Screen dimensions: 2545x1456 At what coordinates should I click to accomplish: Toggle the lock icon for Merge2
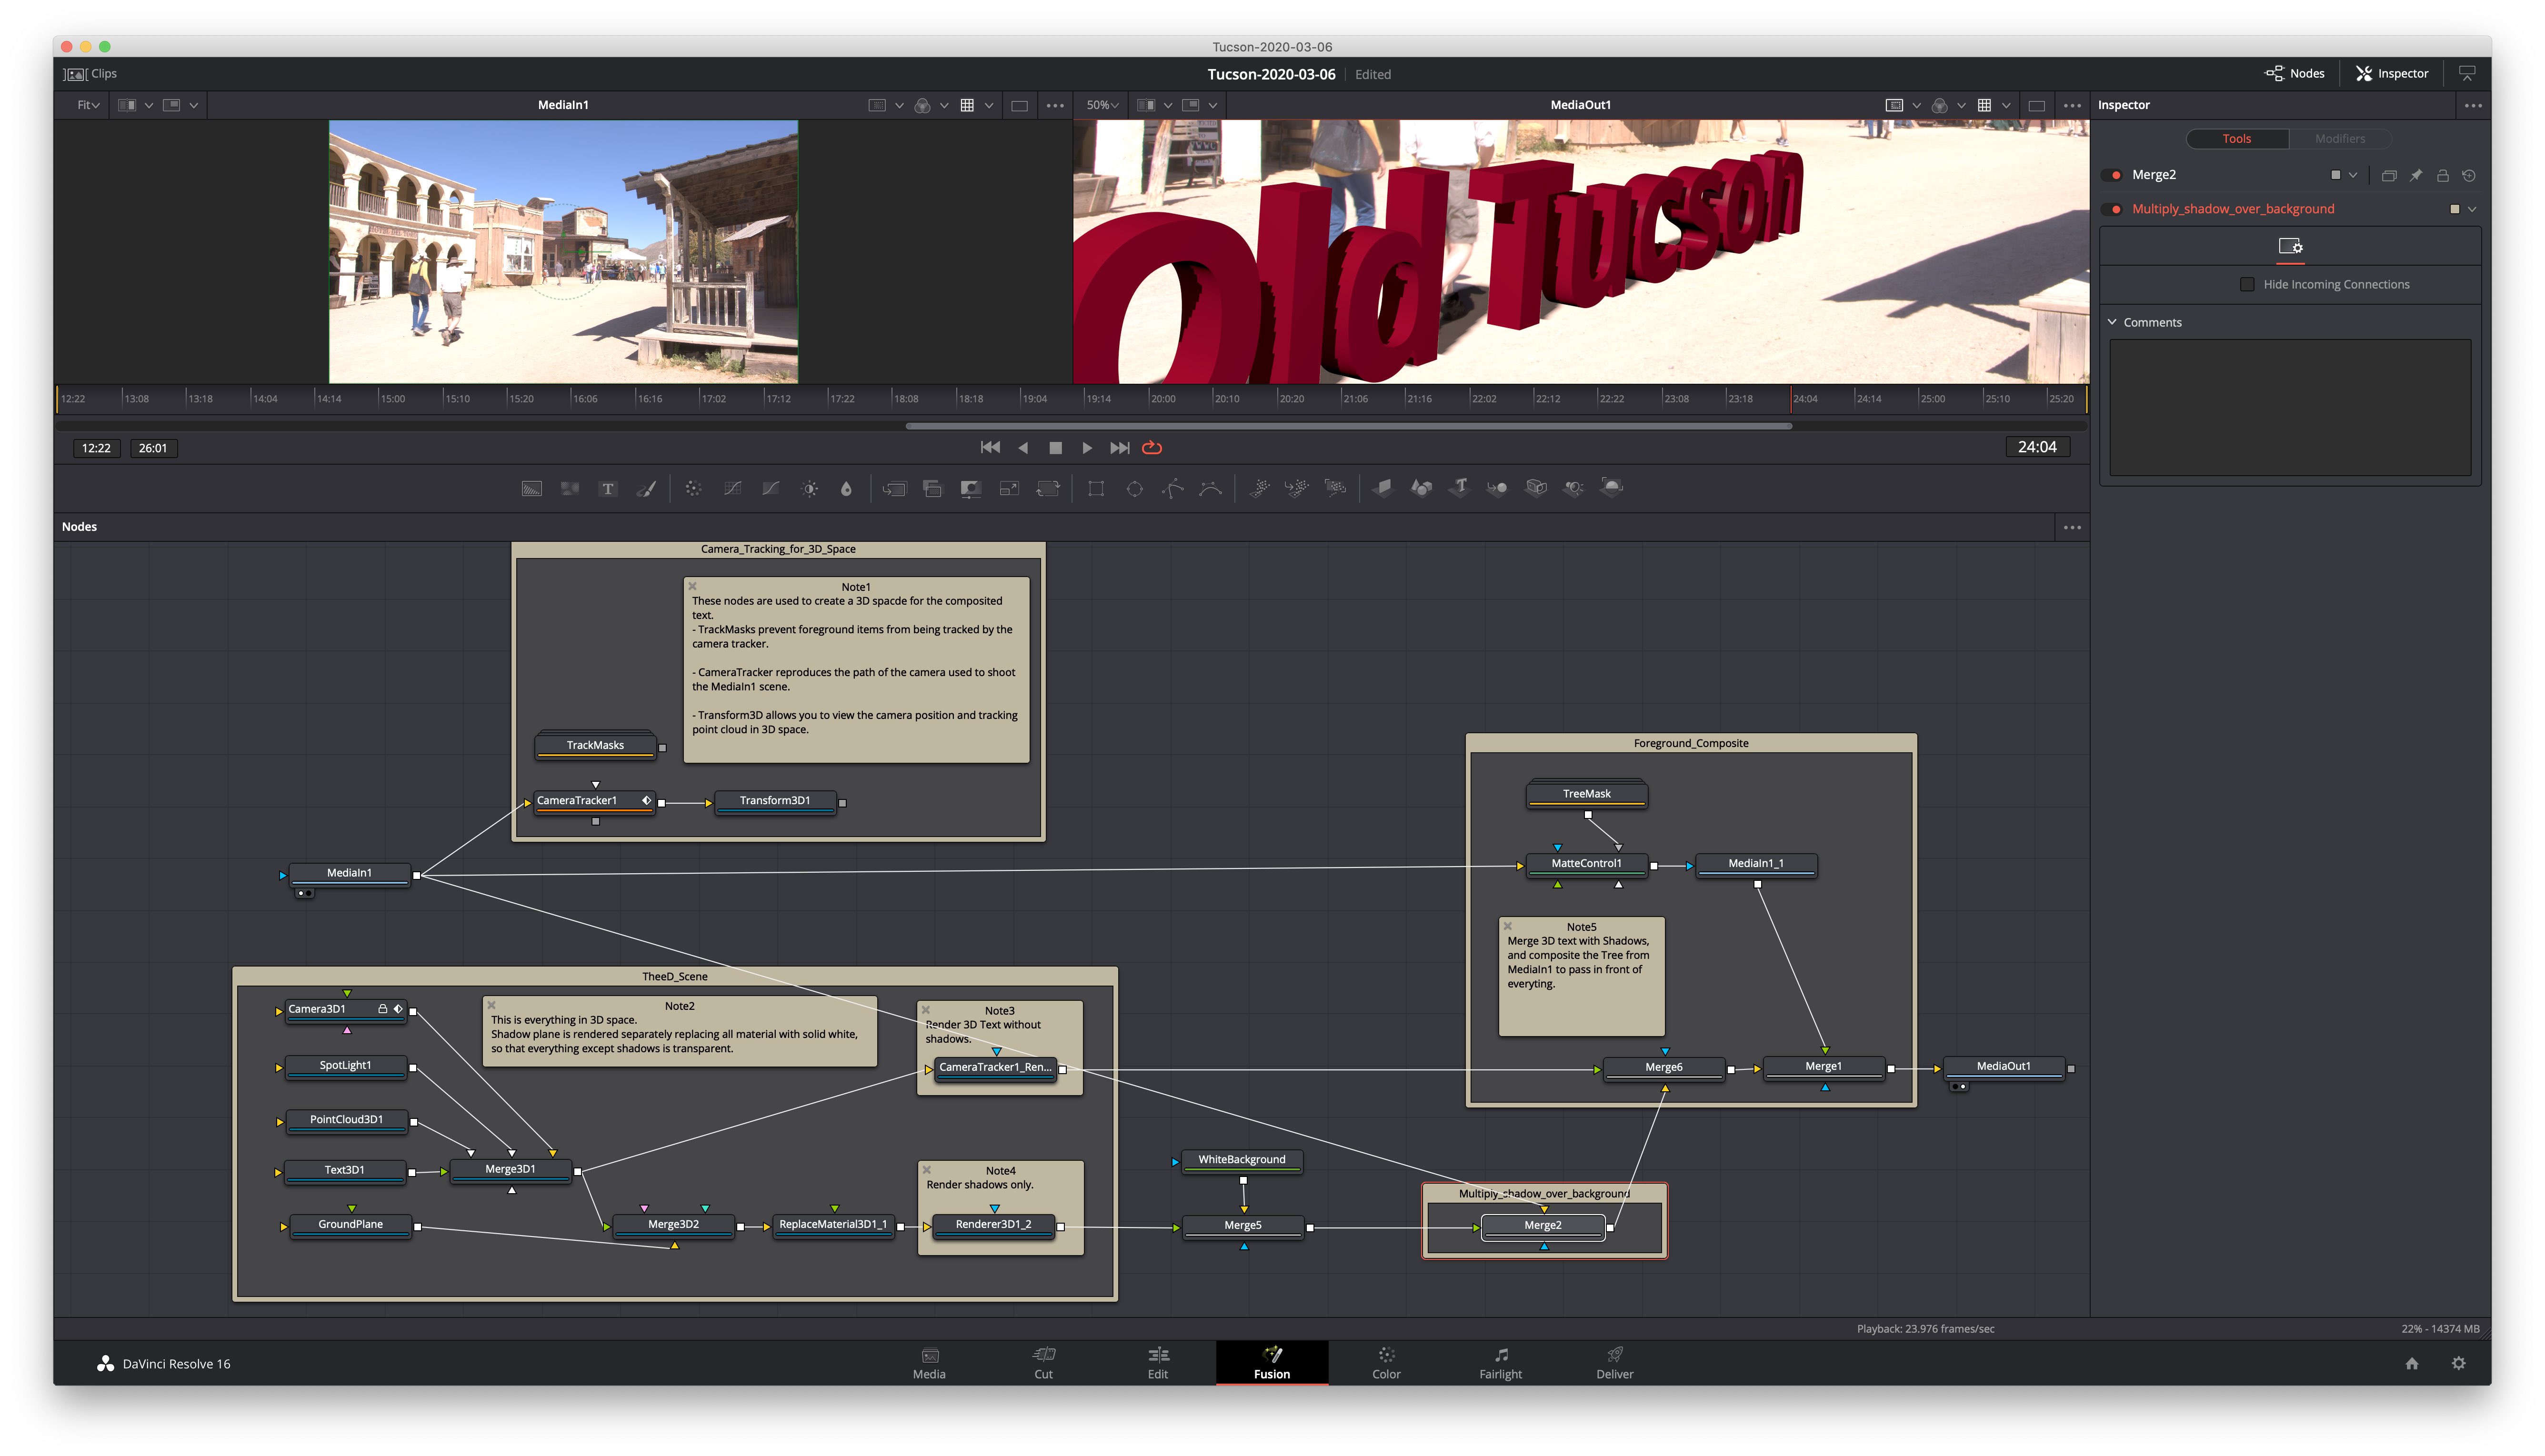tap(2442, 175)
